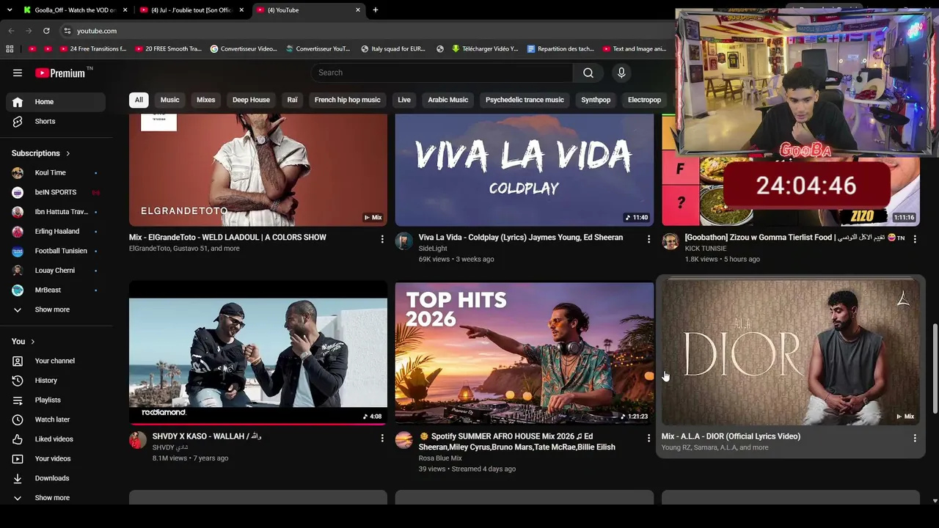Play the A.L.A DIOR mix thumbnail
Screen dimensions: 939x528
click(x=791, y=353)
